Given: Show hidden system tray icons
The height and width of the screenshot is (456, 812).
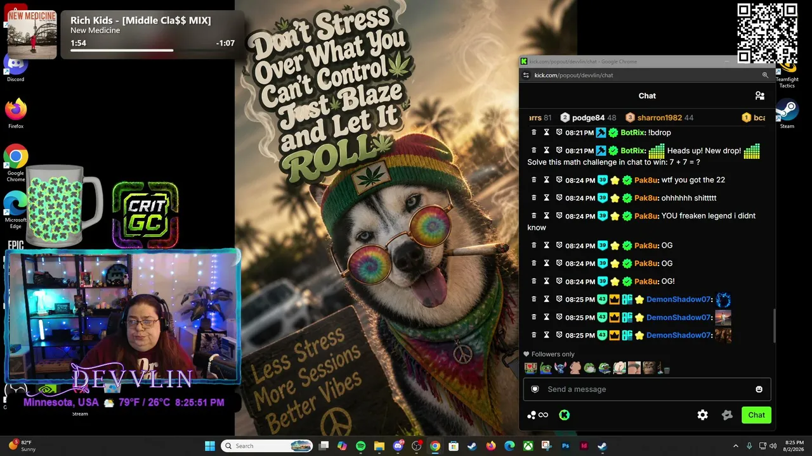Looking at the screenshot, I should click(736, 446).
